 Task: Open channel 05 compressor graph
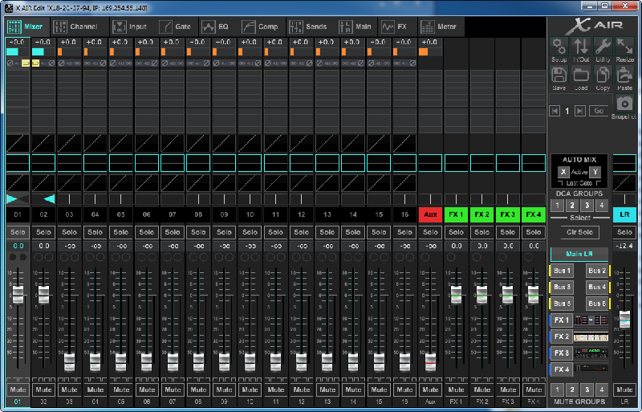[121, 183]
